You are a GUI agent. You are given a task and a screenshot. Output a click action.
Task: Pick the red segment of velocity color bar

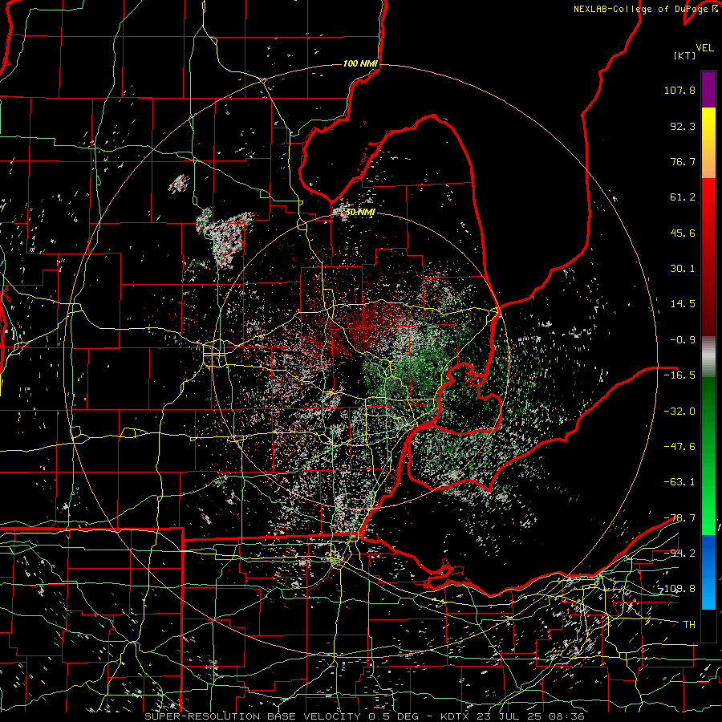click(708, 257)
